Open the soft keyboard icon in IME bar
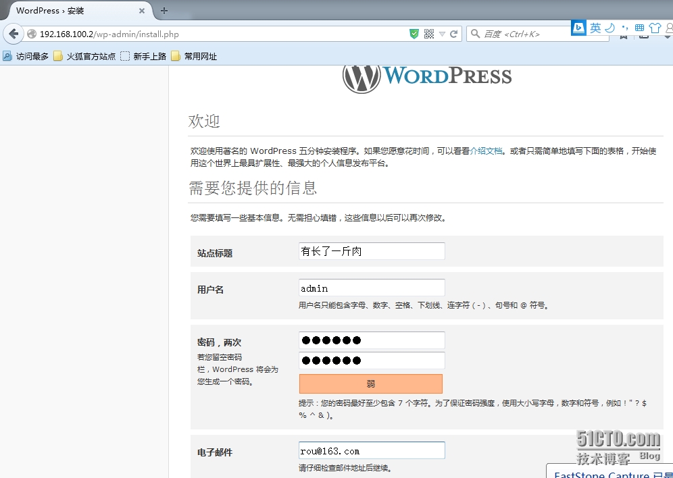673x478 pixels. click(639, 28)
